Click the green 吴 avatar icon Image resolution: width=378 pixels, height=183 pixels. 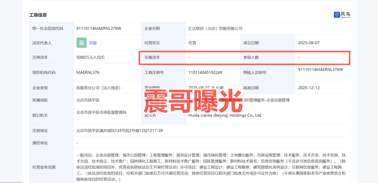[x=82, y=43]
